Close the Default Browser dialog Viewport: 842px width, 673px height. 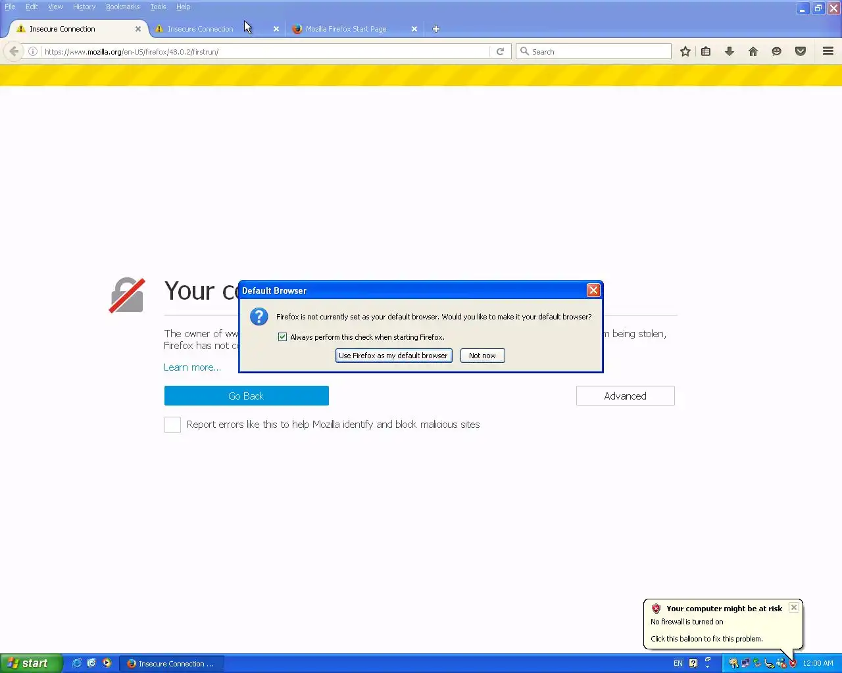coord(593,290)
